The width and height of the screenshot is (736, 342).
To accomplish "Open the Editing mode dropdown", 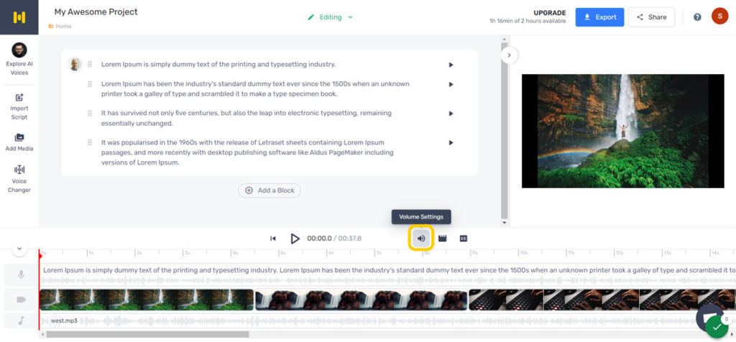I will coord(331,17).
